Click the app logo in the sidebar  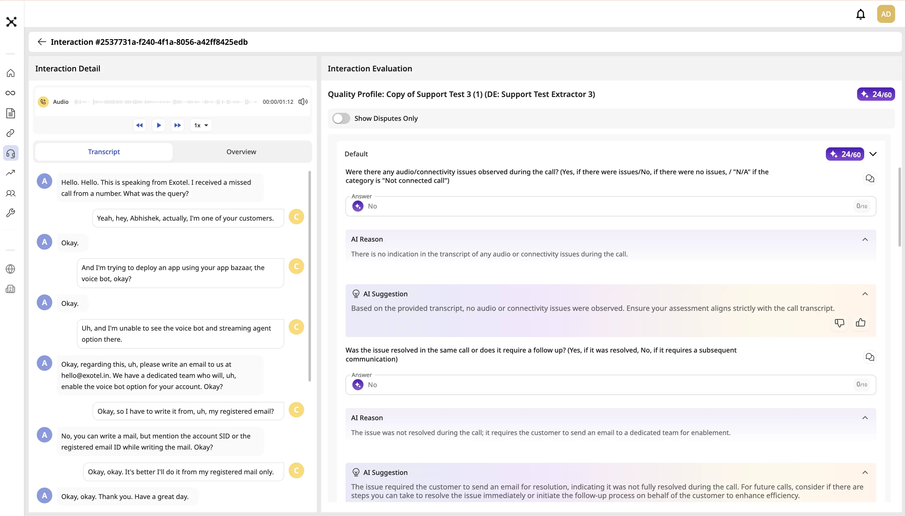click(11, 22)
